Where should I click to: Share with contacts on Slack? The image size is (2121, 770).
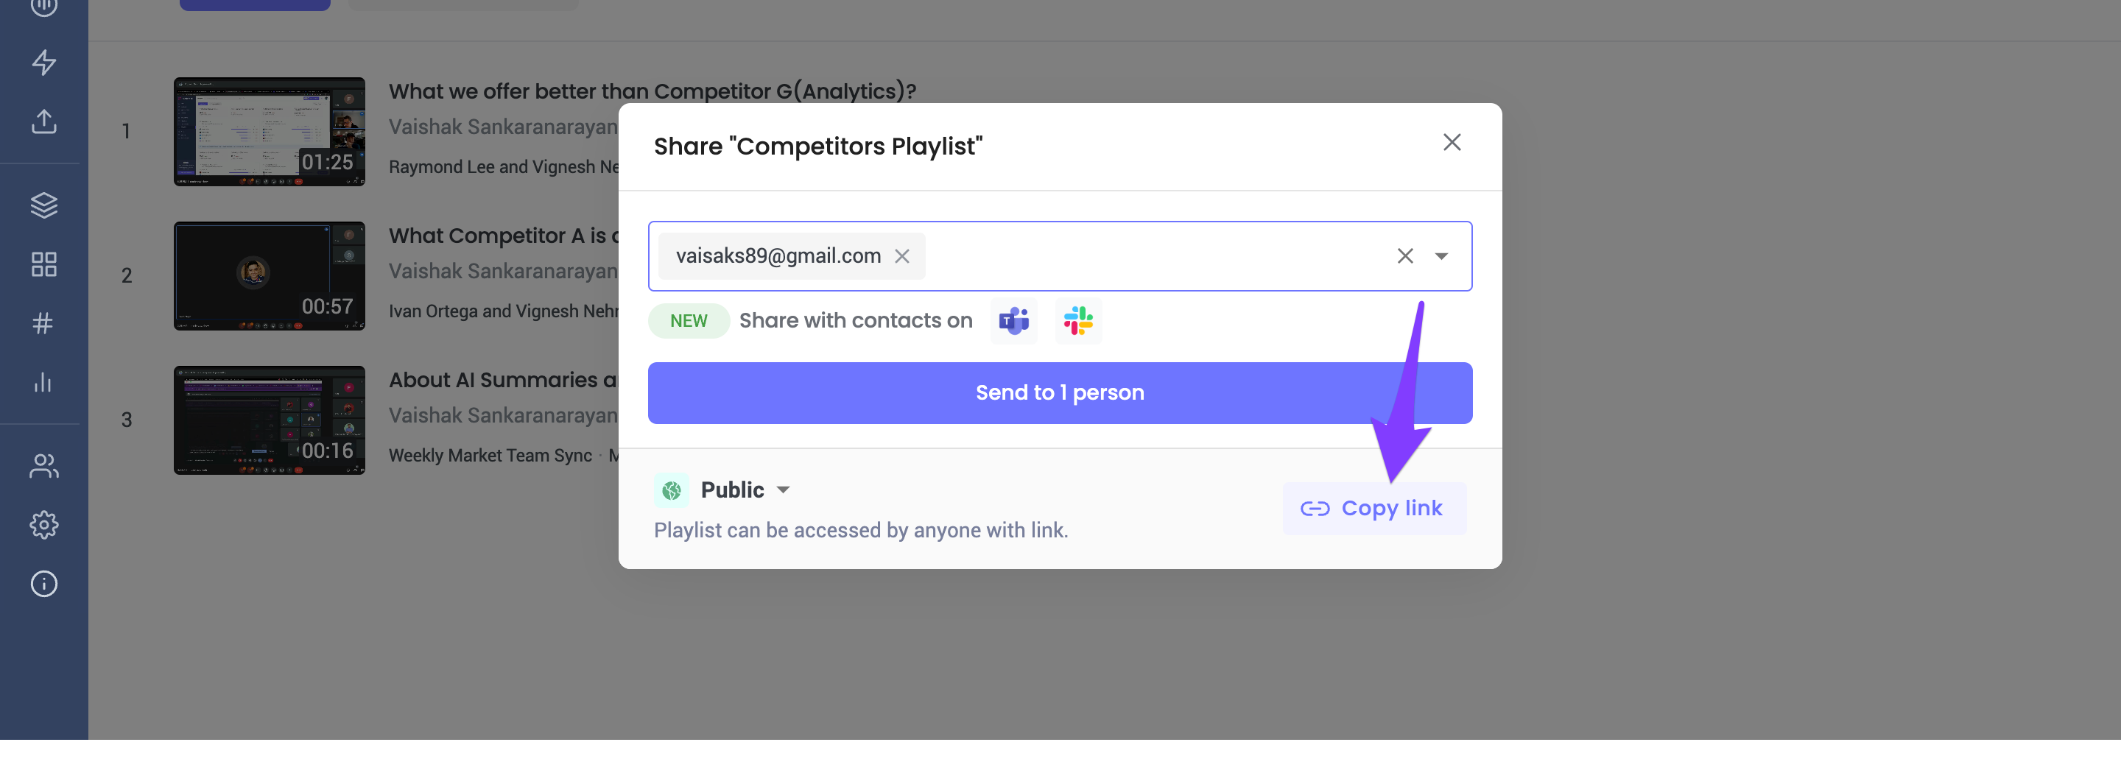tap(1077, 321)
